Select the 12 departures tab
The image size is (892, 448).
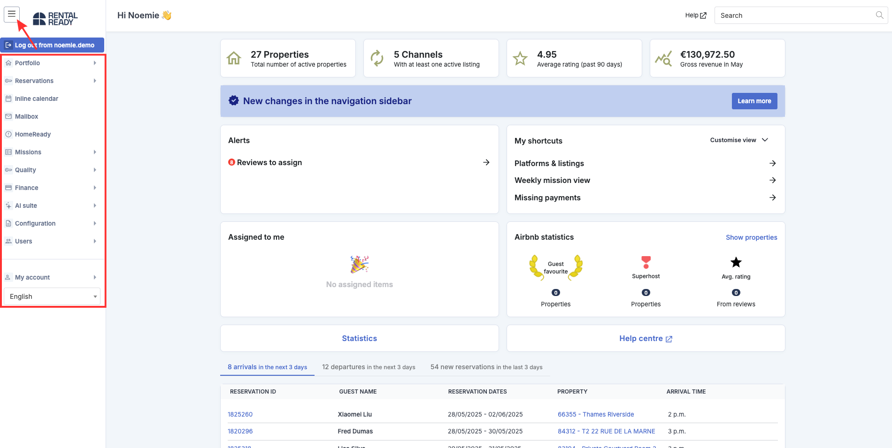point(369,367)
